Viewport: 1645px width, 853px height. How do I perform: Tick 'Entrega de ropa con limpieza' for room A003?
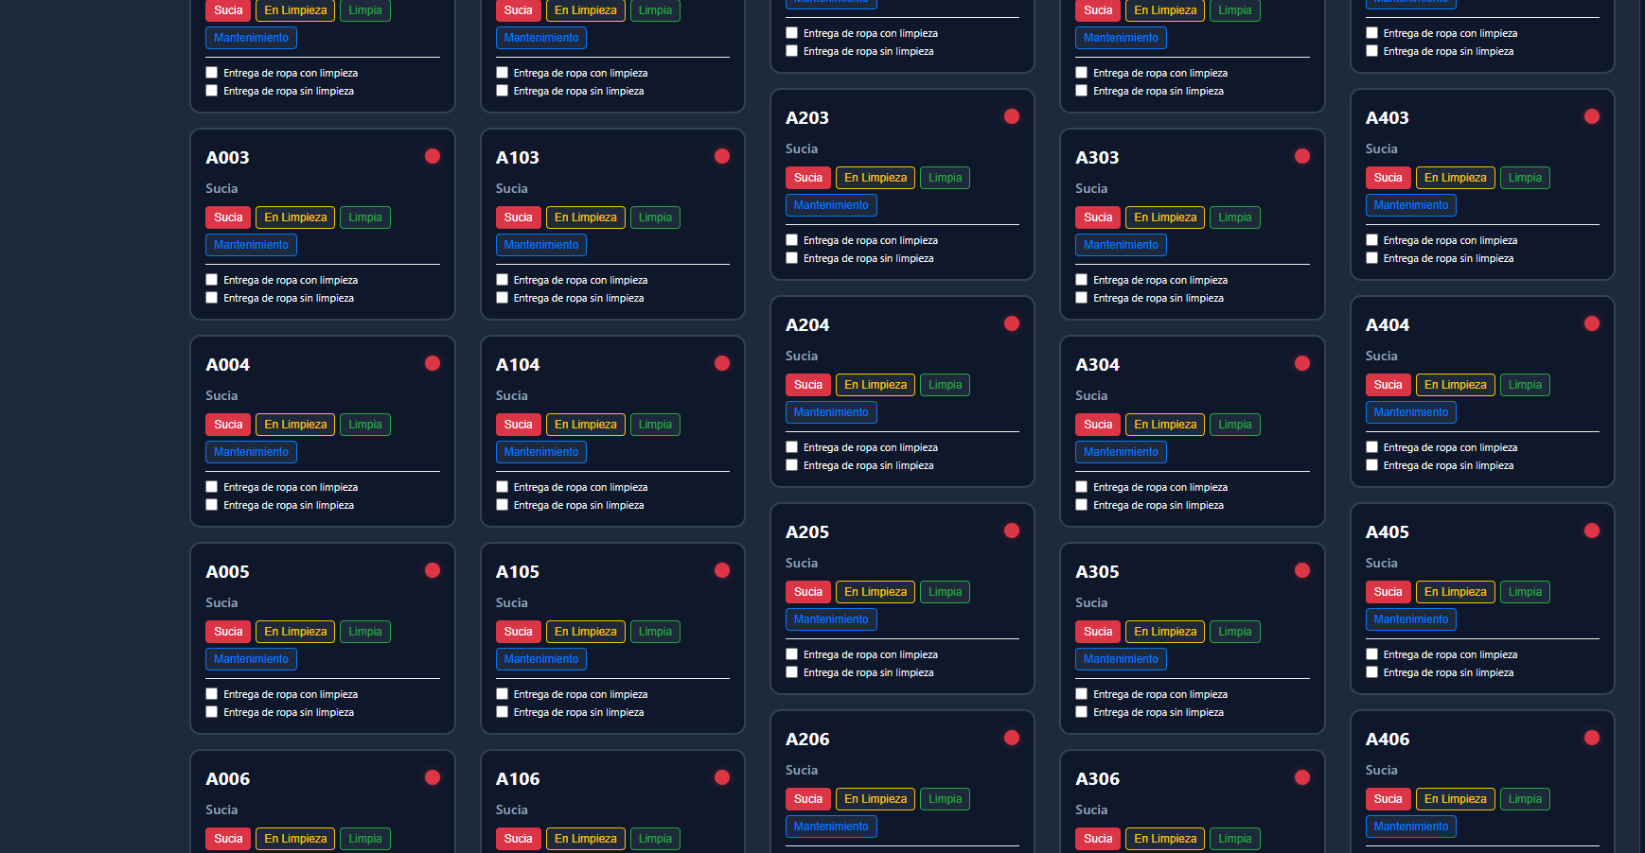pos(212,280)
